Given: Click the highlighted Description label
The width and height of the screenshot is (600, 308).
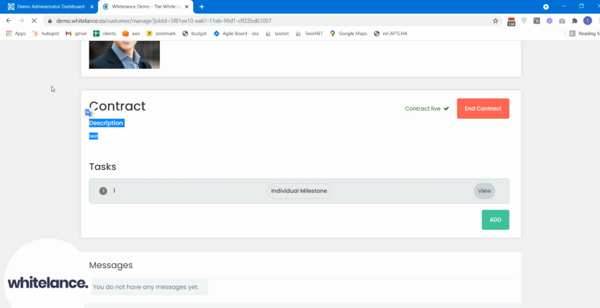Looking at the screenshot, I should pos(106,123).
